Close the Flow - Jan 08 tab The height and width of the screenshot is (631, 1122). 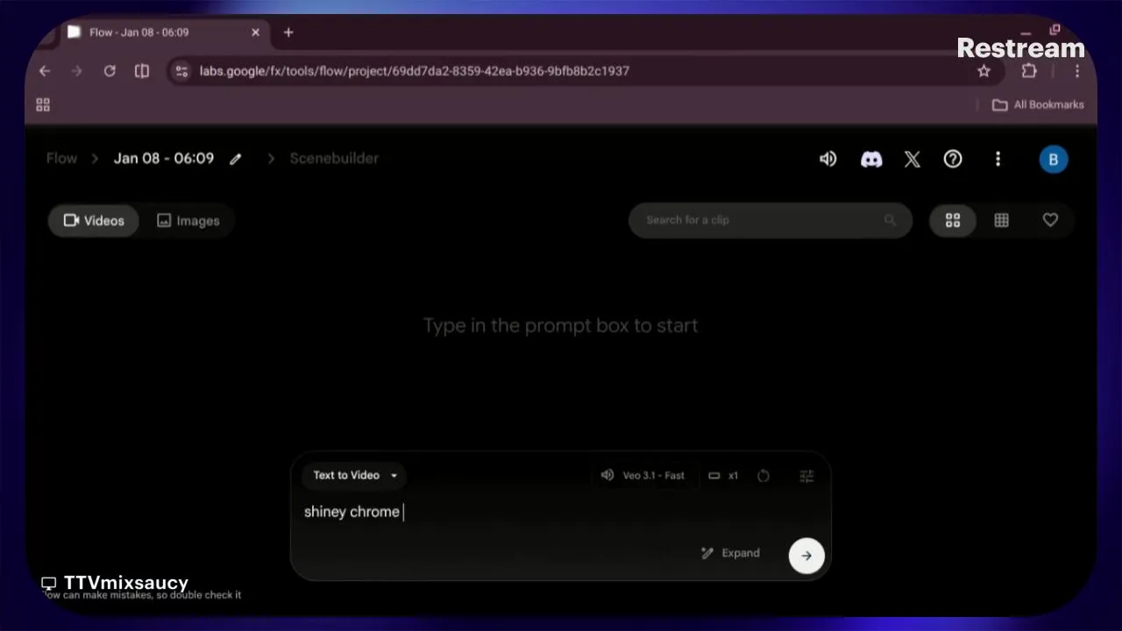255,32
